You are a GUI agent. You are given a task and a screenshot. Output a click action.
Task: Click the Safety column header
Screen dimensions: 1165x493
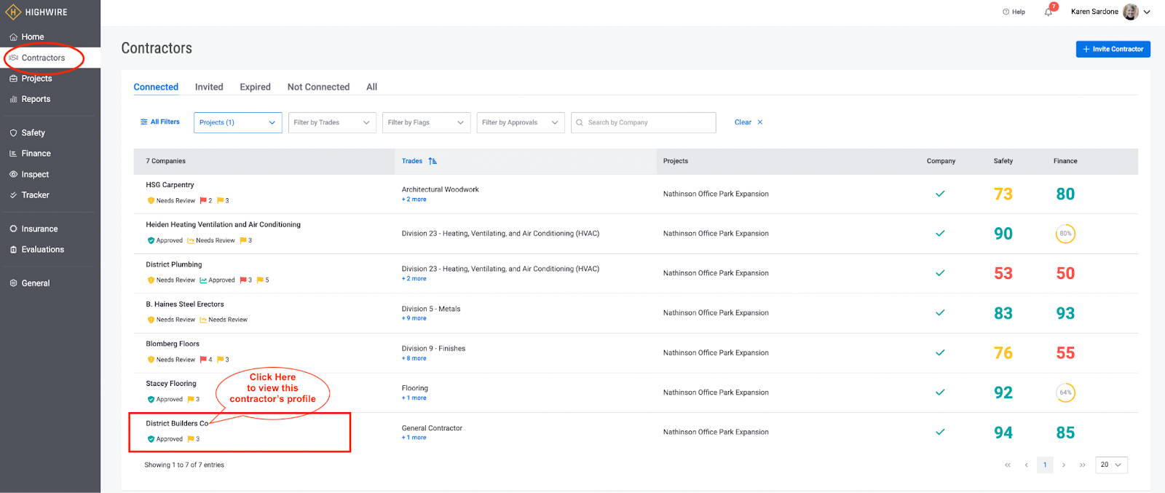[x=1003, y=161]
